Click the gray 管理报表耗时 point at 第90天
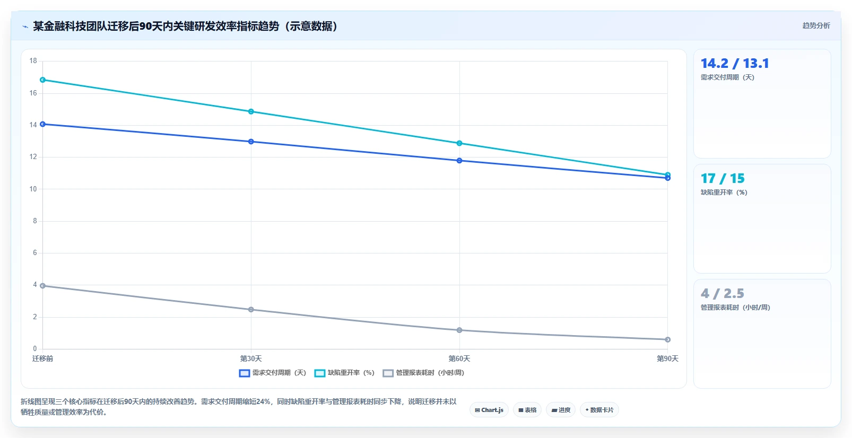 coord(668,339)
